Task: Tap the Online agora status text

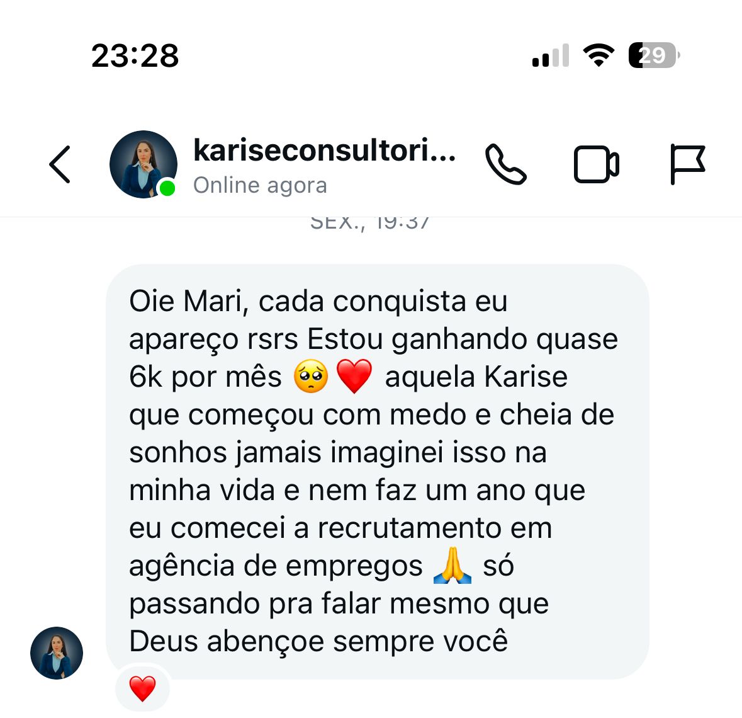Action: tap(261, 185)
